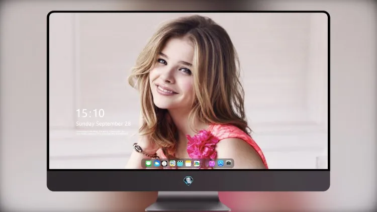Click the hour digits 15 in clock

pos(82,113)
